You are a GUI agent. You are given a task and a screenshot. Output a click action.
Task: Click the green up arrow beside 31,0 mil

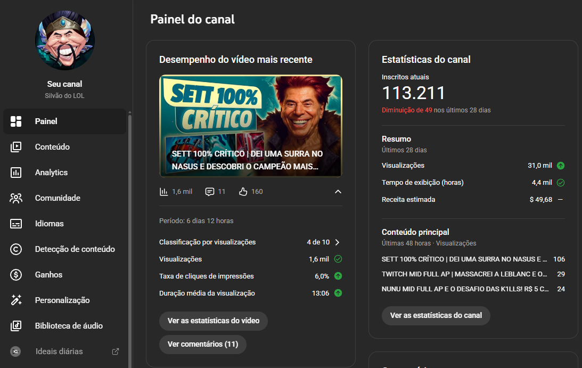[561, 166]
